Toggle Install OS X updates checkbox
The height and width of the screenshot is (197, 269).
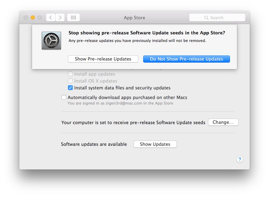70,81
